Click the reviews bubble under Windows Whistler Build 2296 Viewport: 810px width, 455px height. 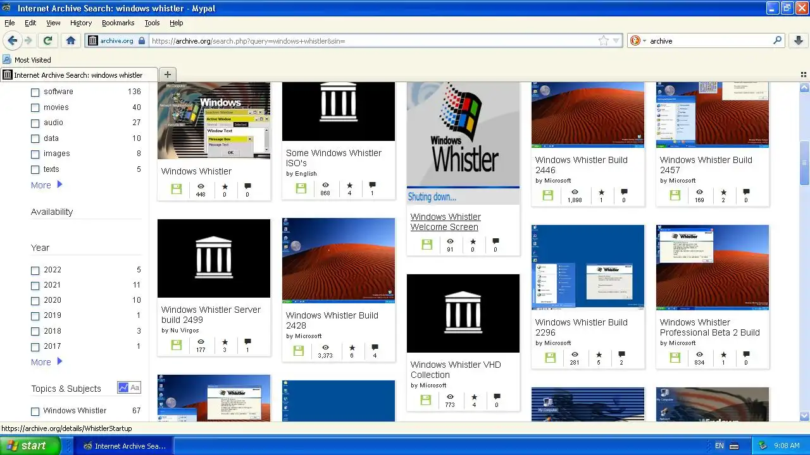tap(621, 355)
